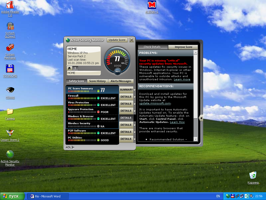Click the teal square tray icon

click(x=247, y=196)
